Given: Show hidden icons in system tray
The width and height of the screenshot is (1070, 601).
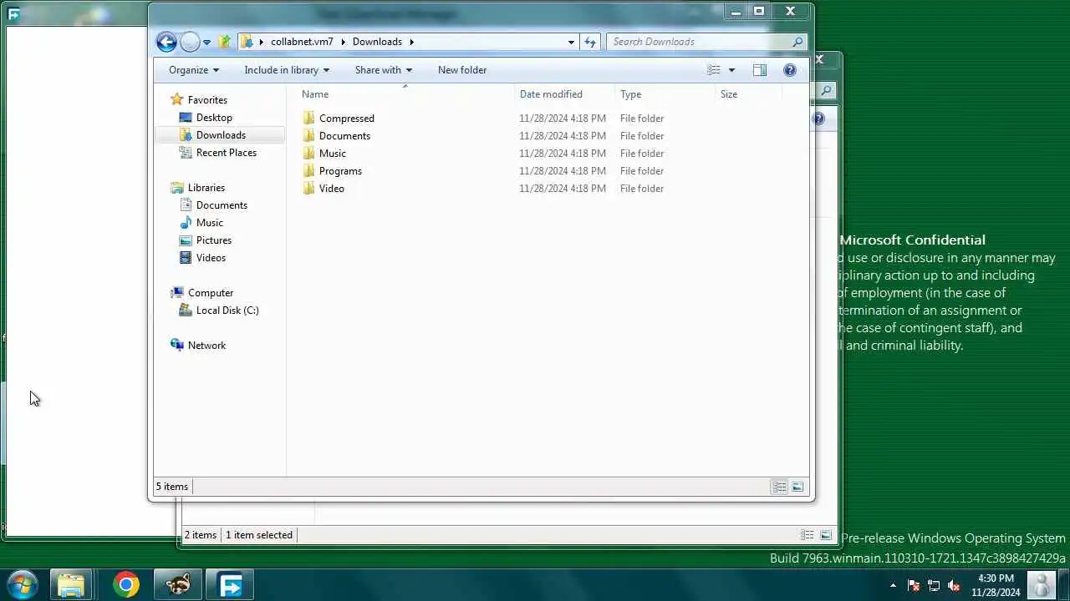Looking at the screenshot, I should tap(893, 585).
